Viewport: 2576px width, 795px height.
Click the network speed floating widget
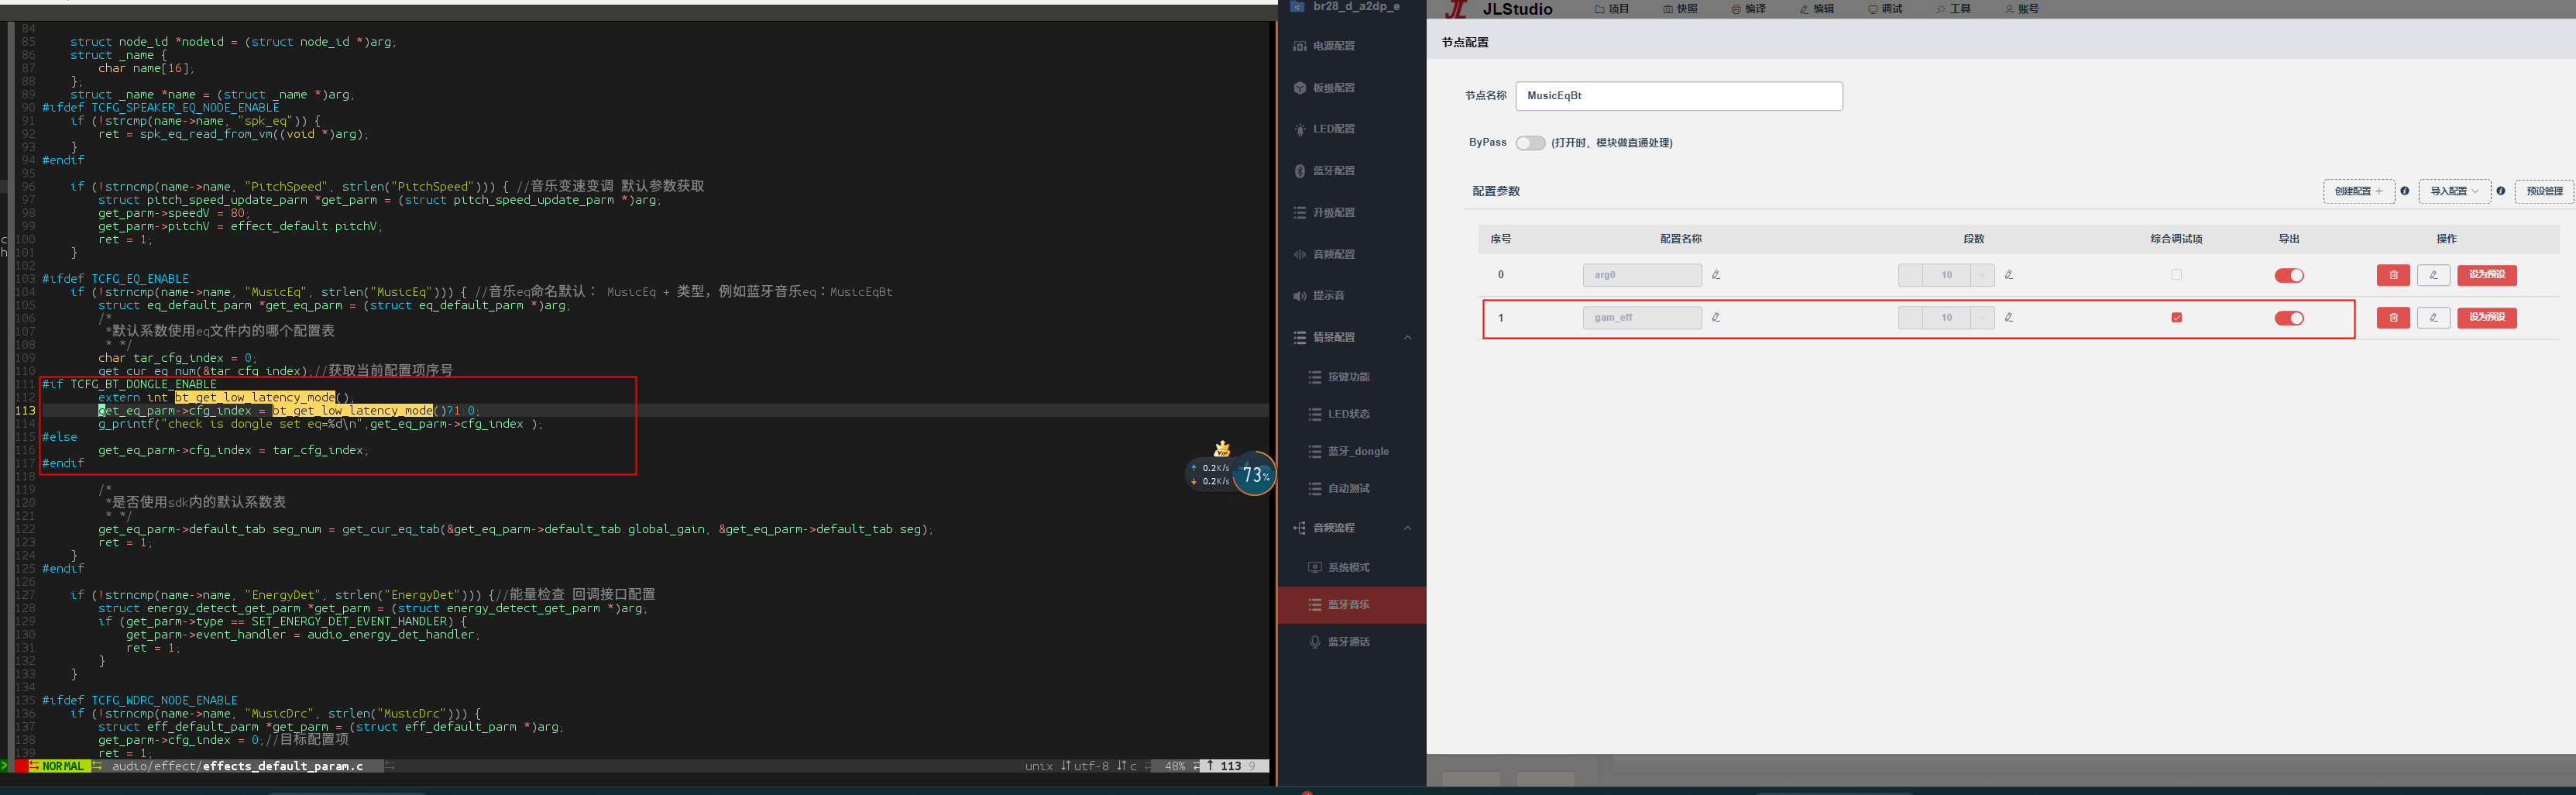pos(1231,472)
